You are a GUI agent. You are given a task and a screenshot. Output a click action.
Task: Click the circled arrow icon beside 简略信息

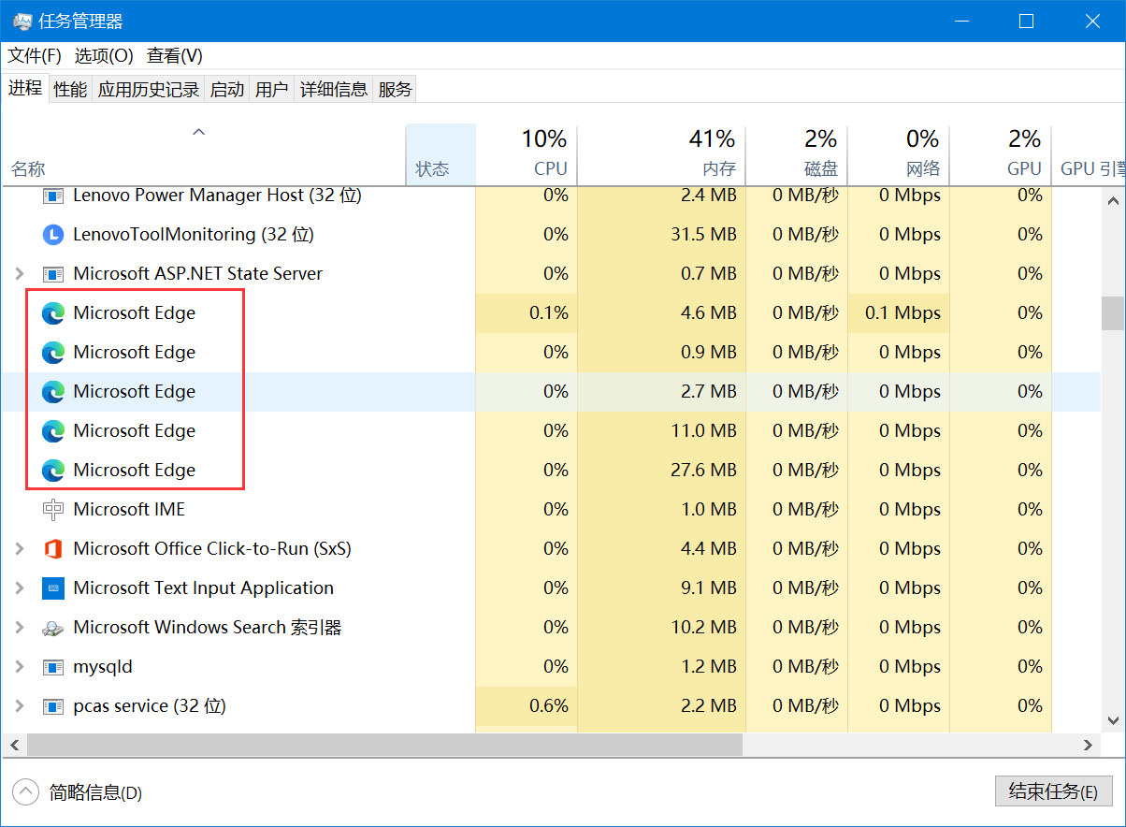(26, 792)
